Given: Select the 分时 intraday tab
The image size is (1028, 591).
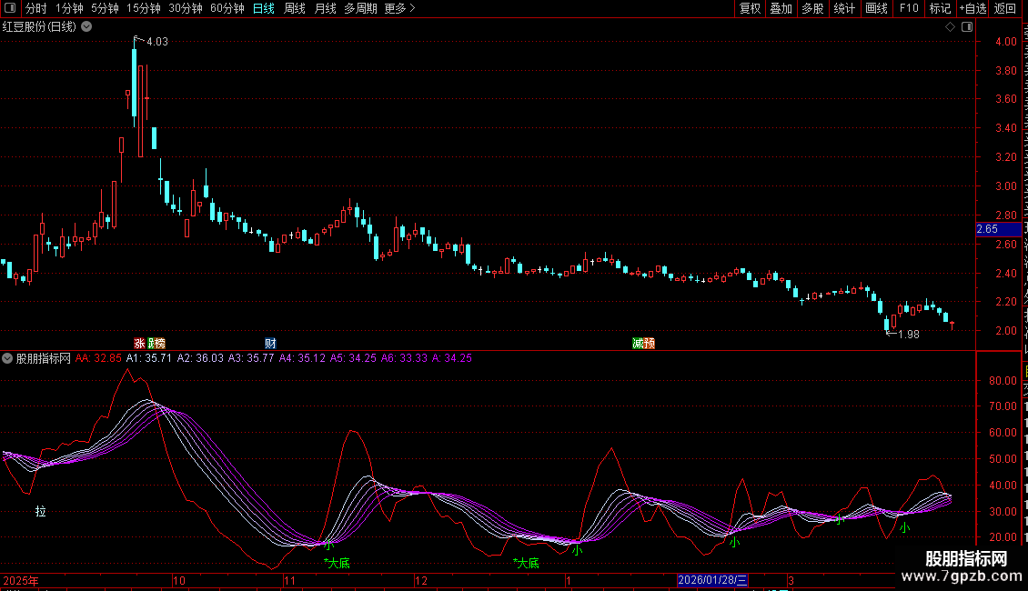Looking at the screenshot, I should coord(36,8).
